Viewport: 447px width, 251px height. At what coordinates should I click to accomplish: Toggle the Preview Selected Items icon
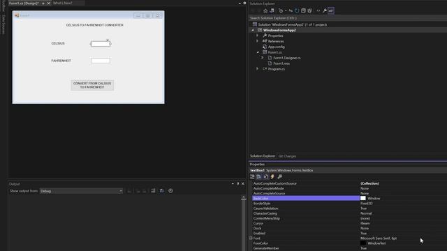pyautogui.click(x=331, y=11)
